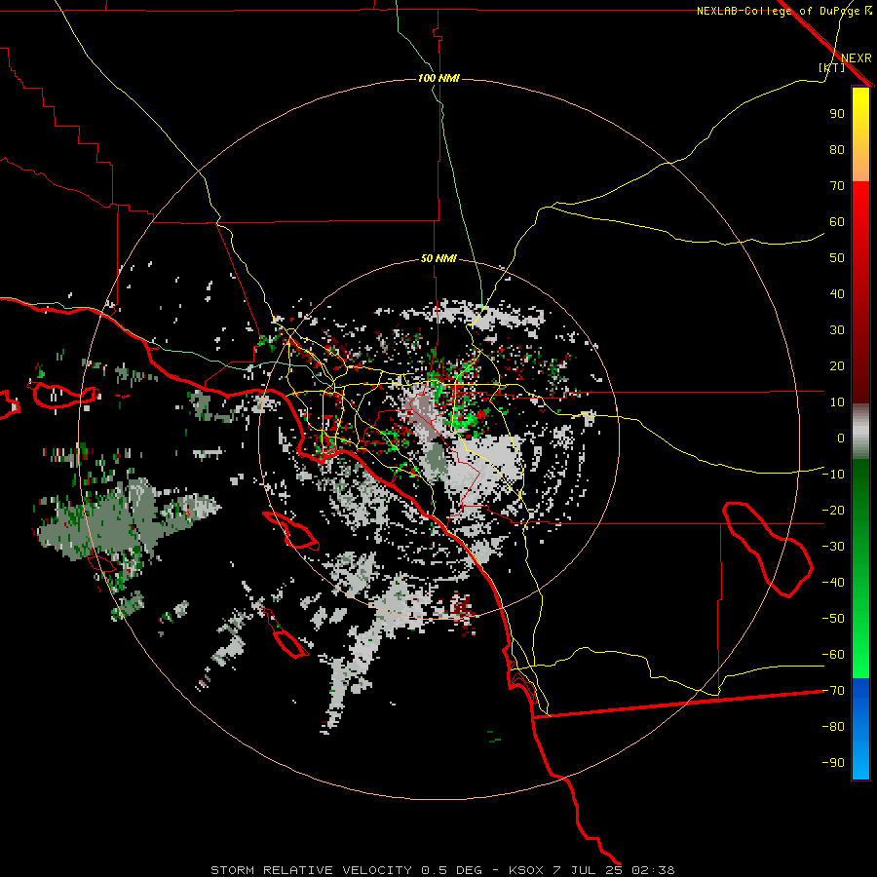
Task: Click the -60 scale label
Action: (833, 655)
